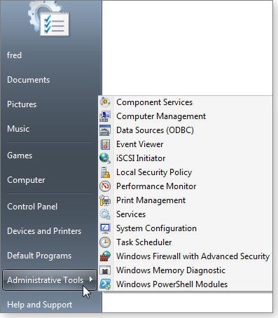Open Devices and Printers
Screen dimensions: 278x318
coord(44,231)
